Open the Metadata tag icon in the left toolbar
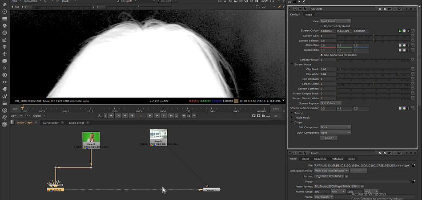 (4, 89)
